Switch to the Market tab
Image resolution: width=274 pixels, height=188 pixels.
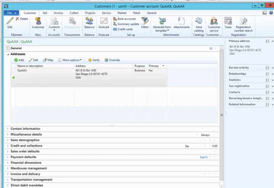click(x=122, y=13)
